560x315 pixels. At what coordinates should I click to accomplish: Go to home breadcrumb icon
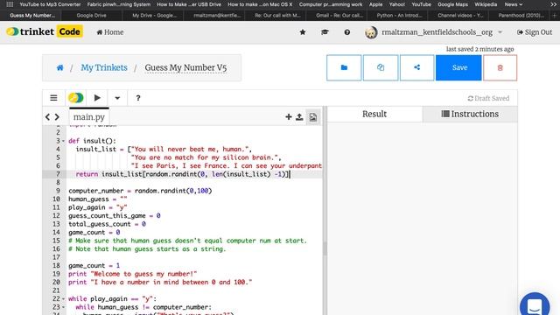pos(59,67)
